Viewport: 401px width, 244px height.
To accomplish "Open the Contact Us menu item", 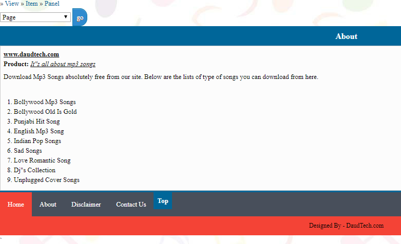I will tap(131, 204).
